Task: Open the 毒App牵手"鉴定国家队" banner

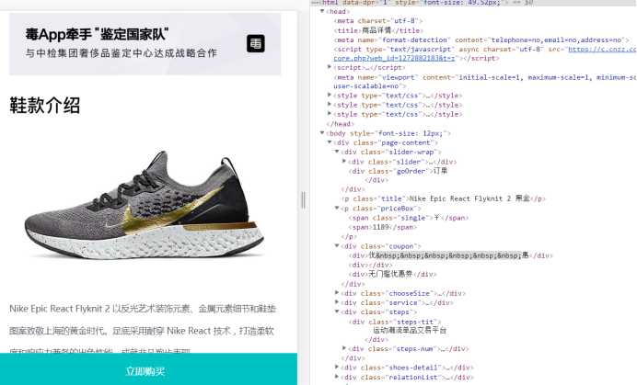Action: pyautogui.click(x=145, y=44)
